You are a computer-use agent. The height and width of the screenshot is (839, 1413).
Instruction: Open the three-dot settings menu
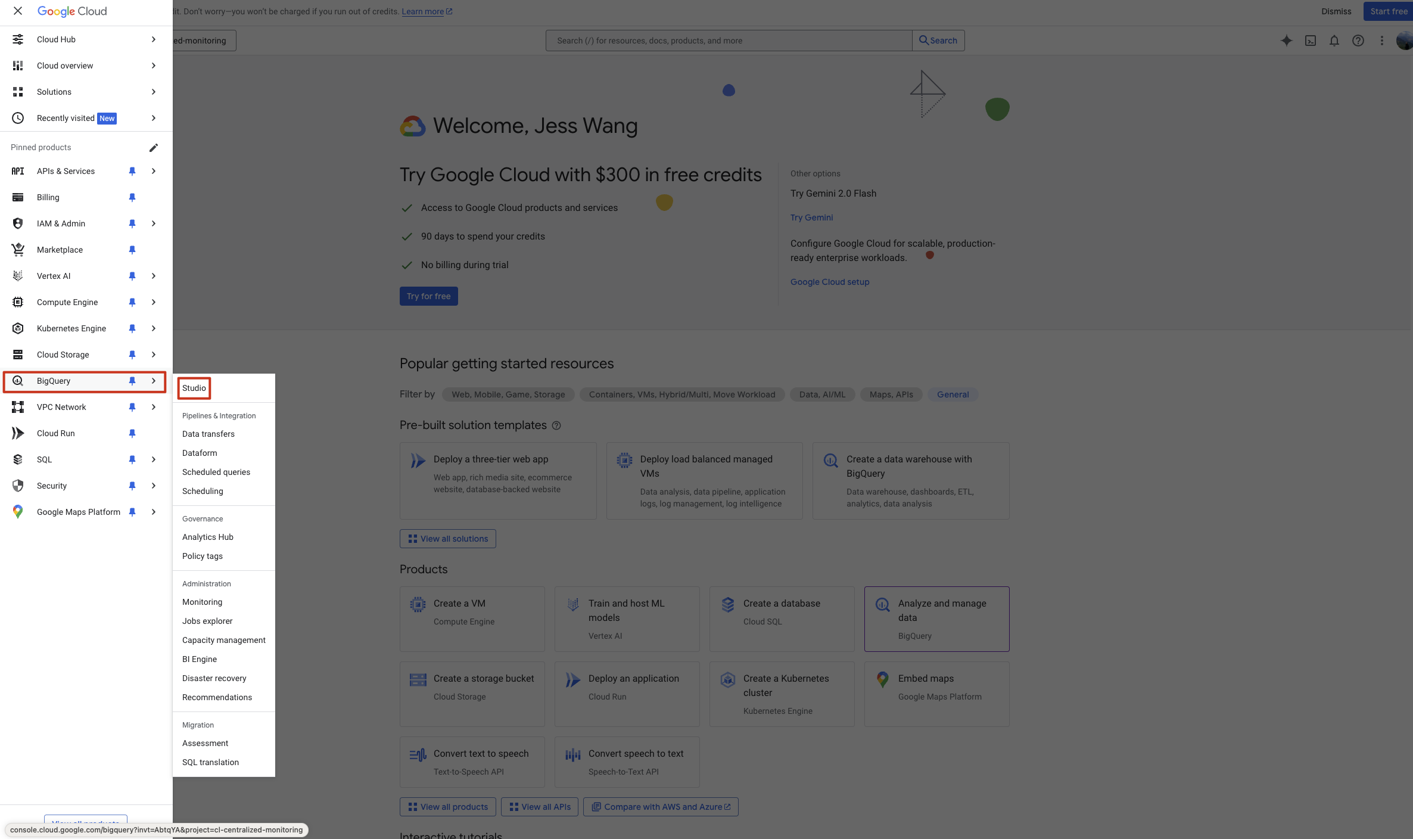(x=1382, y=41)
